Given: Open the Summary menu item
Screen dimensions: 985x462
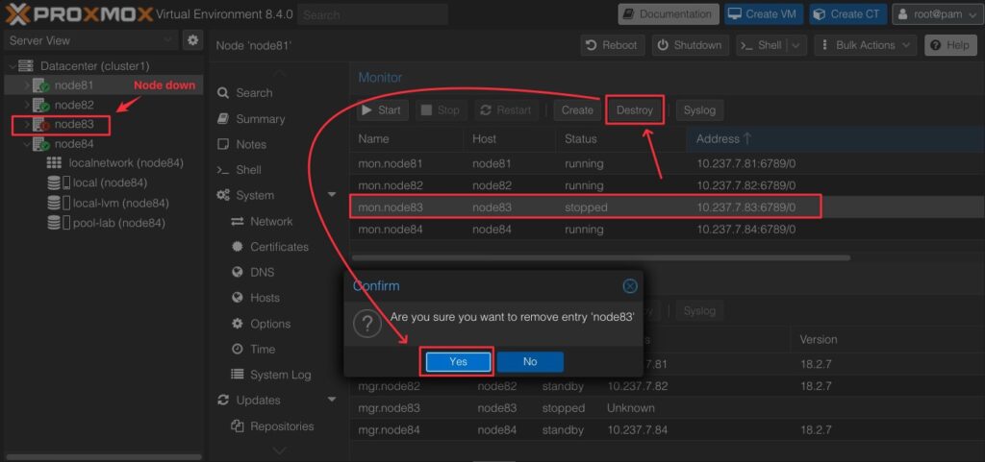Looking at the screenshot, I should tap(260, 118).
